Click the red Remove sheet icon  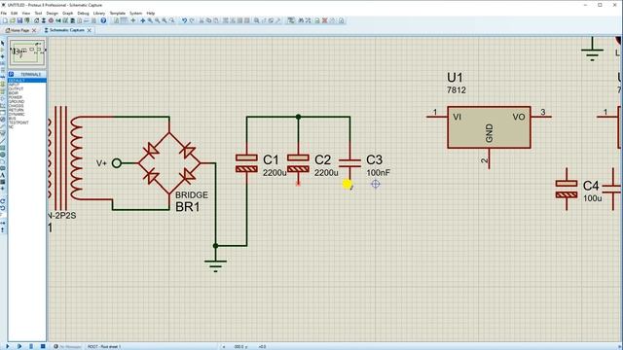[324, 20]
